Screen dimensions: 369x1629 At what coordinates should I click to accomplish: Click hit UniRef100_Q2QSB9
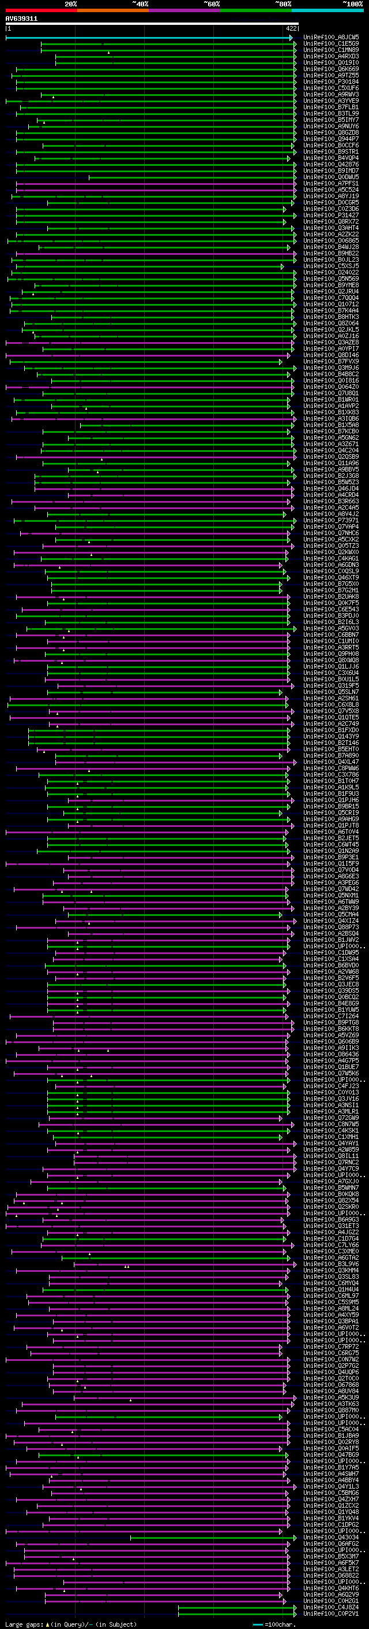click(331, 457)
